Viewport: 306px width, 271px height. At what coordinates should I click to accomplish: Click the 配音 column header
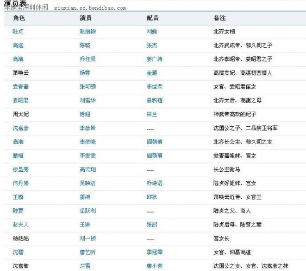[153, 18]
